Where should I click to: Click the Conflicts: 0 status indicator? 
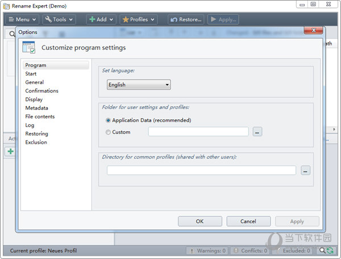click(x=250, y=250)
